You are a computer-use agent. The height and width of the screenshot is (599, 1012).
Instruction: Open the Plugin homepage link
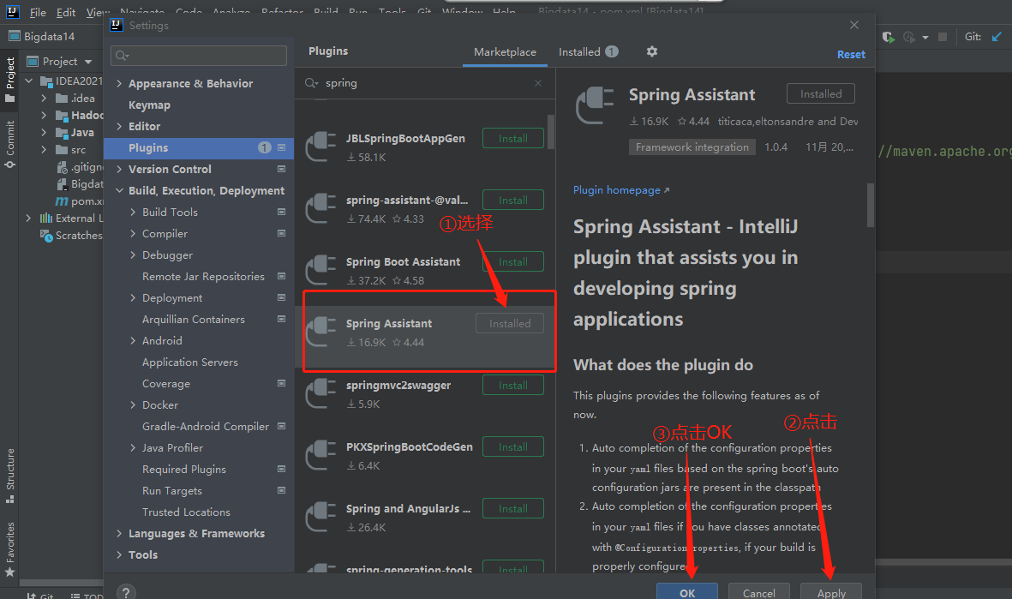pyautogui.click(x=621, y=190)
